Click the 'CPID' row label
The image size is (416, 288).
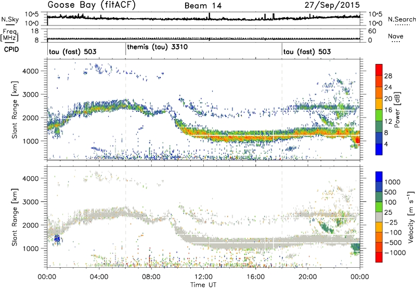tap(11, 49)
